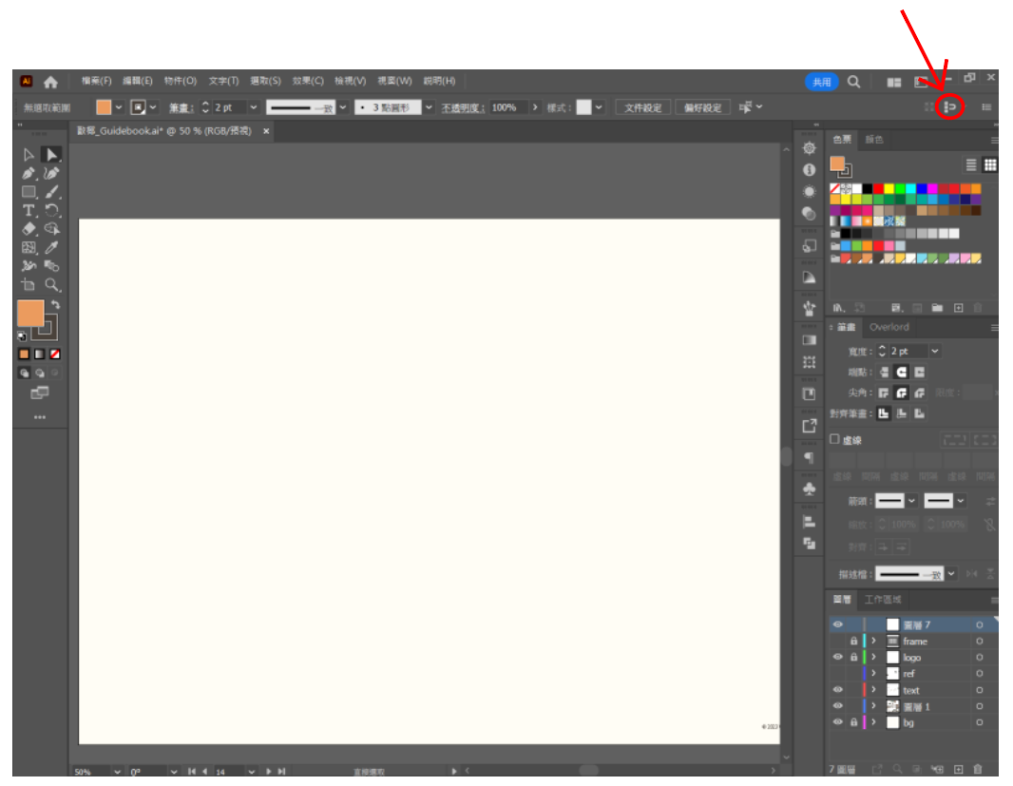Close the Guidebook.ai document tab

(265, 131)
